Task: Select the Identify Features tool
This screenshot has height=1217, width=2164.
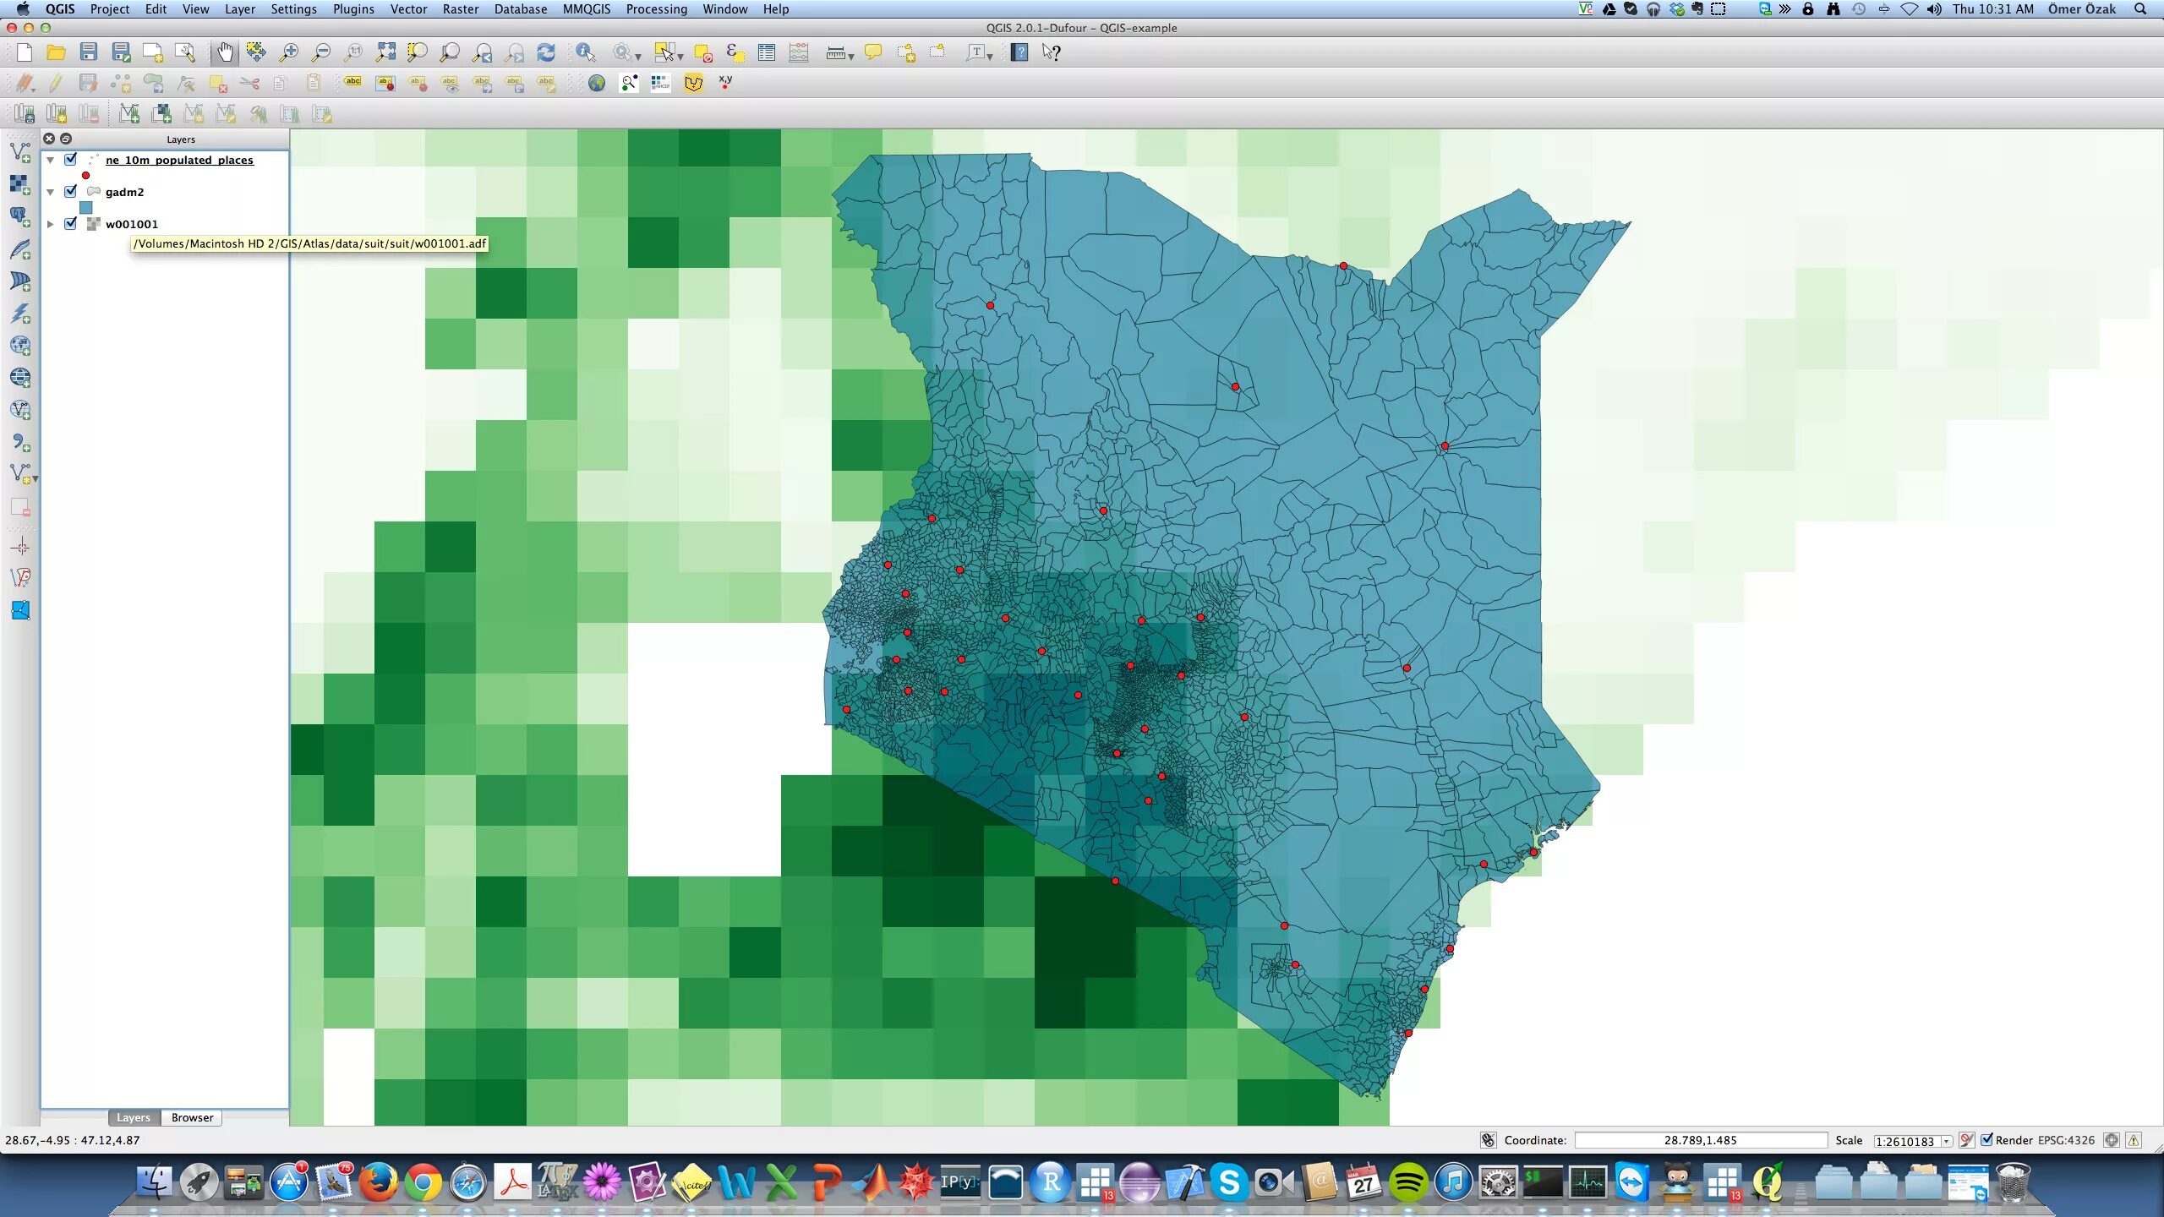Action: [585, 52]
